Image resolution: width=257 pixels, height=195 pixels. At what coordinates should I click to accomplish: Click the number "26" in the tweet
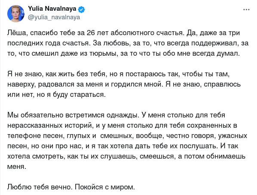pyautogui.click(x=91, y=33)
